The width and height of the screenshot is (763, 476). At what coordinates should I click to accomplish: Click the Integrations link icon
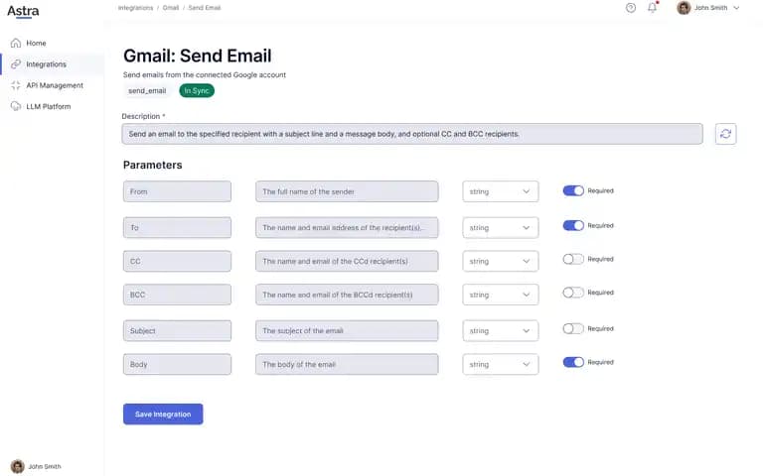tap(16, 64)
